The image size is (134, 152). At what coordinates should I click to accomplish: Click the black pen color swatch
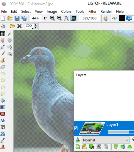point(122,18)
